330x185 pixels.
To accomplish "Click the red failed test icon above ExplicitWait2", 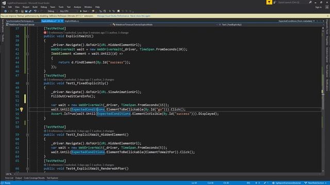I will point(45,33).
